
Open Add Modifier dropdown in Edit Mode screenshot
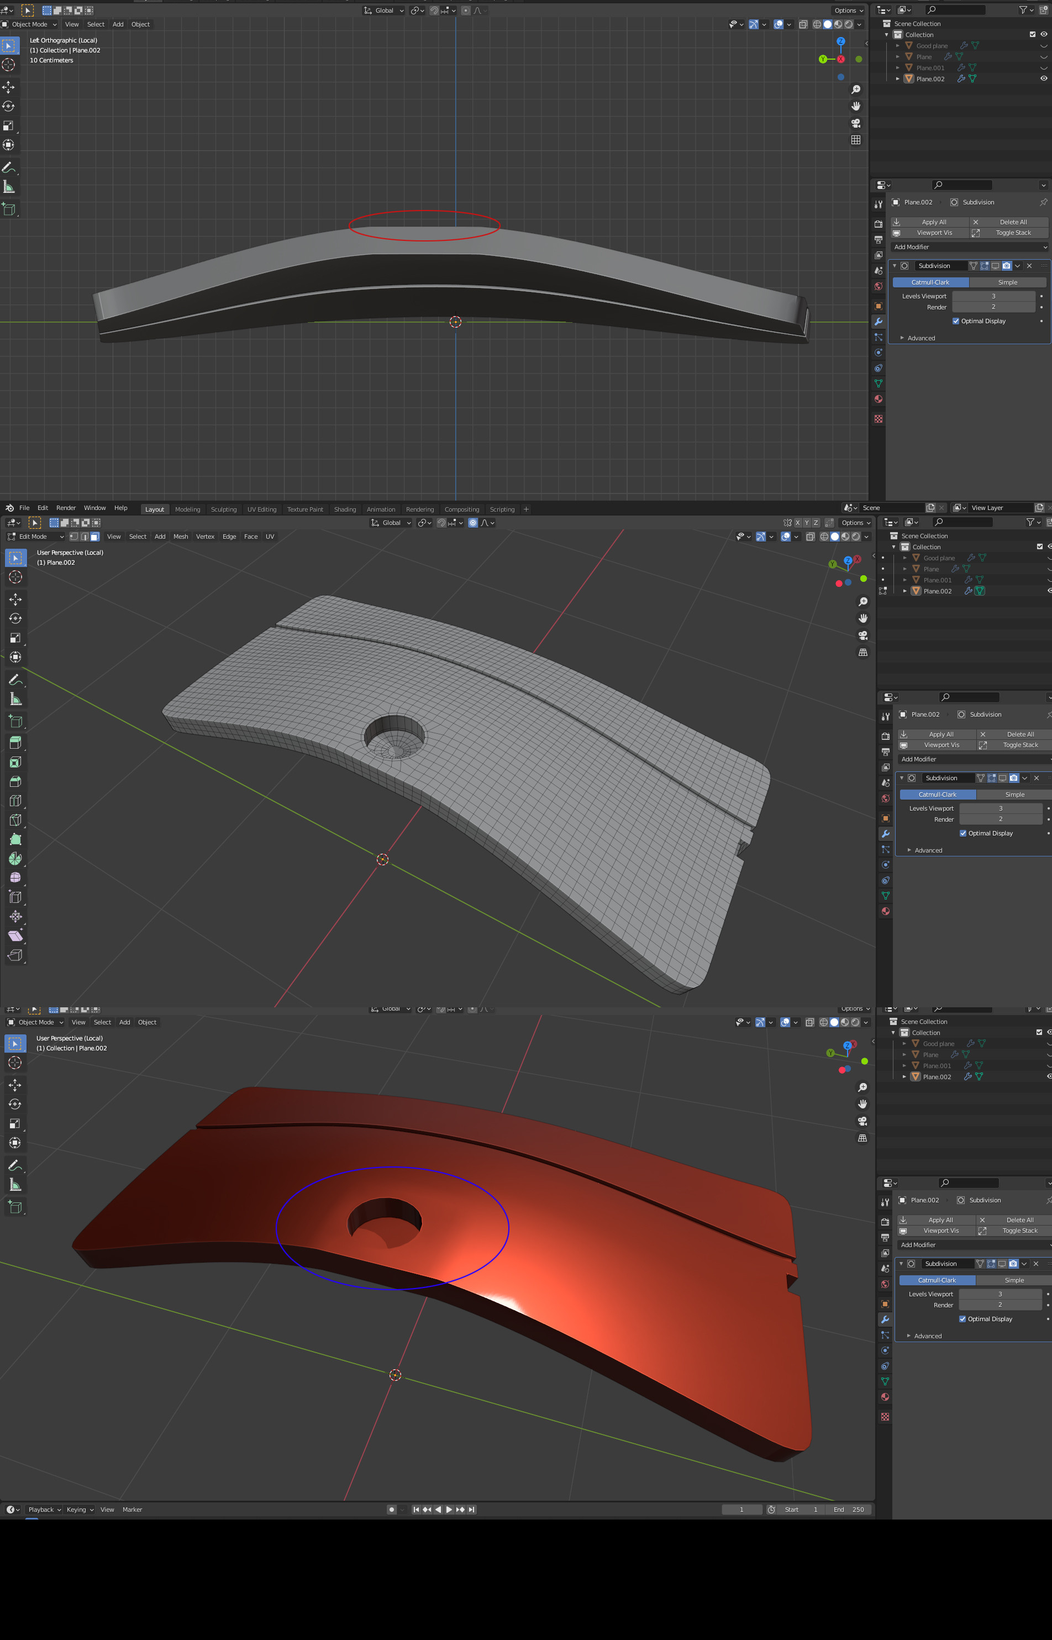(974, 759)
